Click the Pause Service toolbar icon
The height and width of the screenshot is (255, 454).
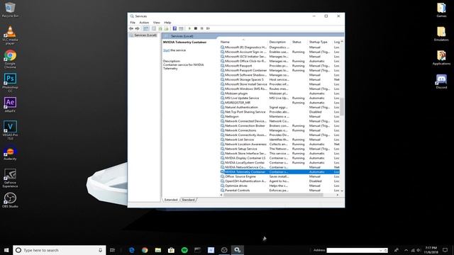click(x=201, y=28)
